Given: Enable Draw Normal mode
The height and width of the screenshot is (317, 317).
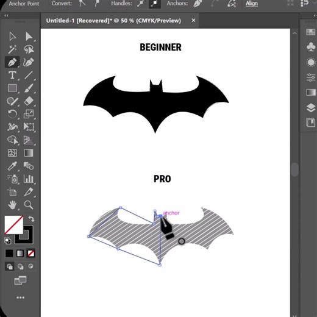Looking at the screenshot, I should click(9, 266).
